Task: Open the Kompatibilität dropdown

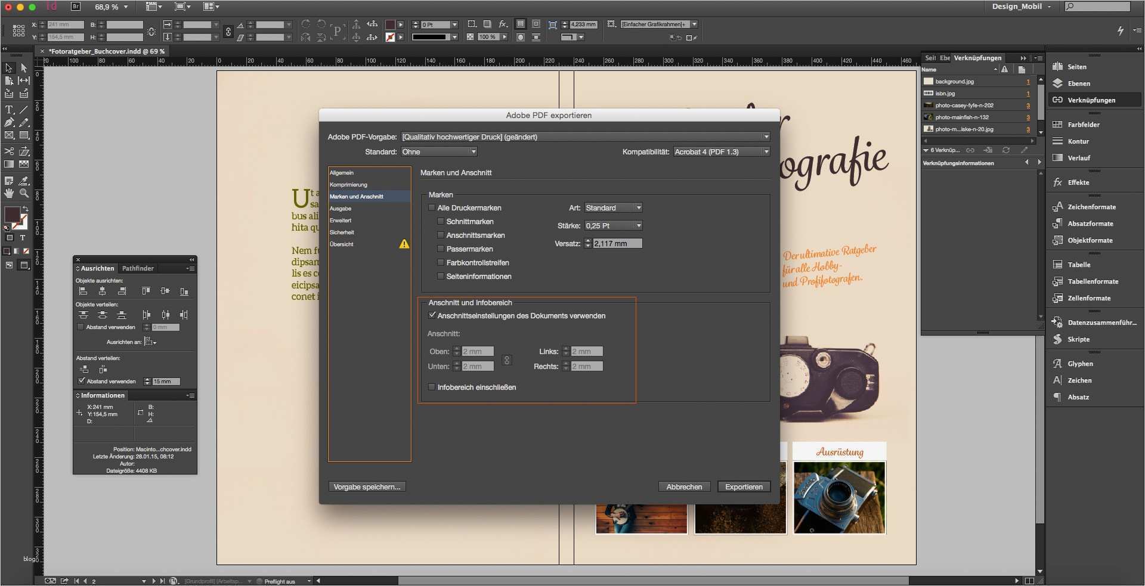Action: click(722, 152)
